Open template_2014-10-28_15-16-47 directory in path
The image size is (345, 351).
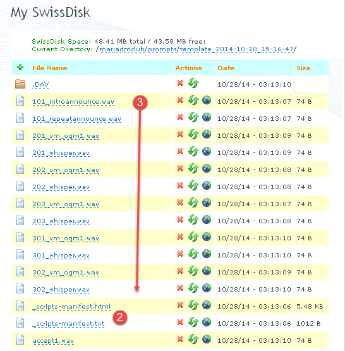point(237,49)
